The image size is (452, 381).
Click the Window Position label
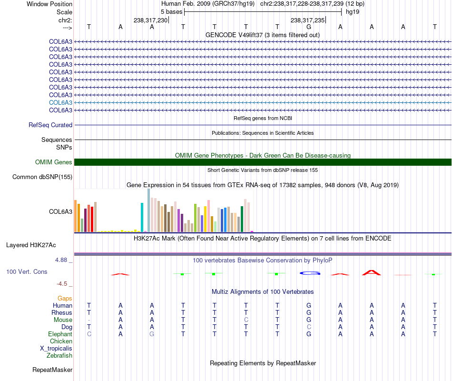49,4
